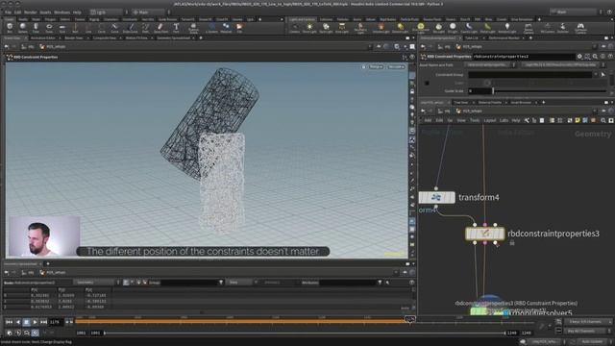615x346 pixels.
Task: Select the Torus shelf tool
Action: point(49,28)
